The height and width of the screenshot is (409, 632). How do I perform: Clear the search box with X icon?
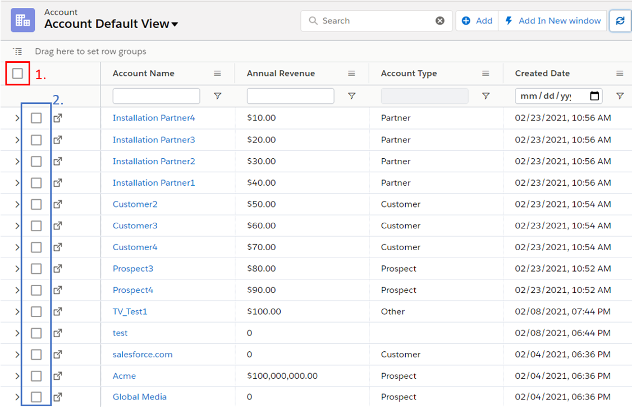coord(440,21)
